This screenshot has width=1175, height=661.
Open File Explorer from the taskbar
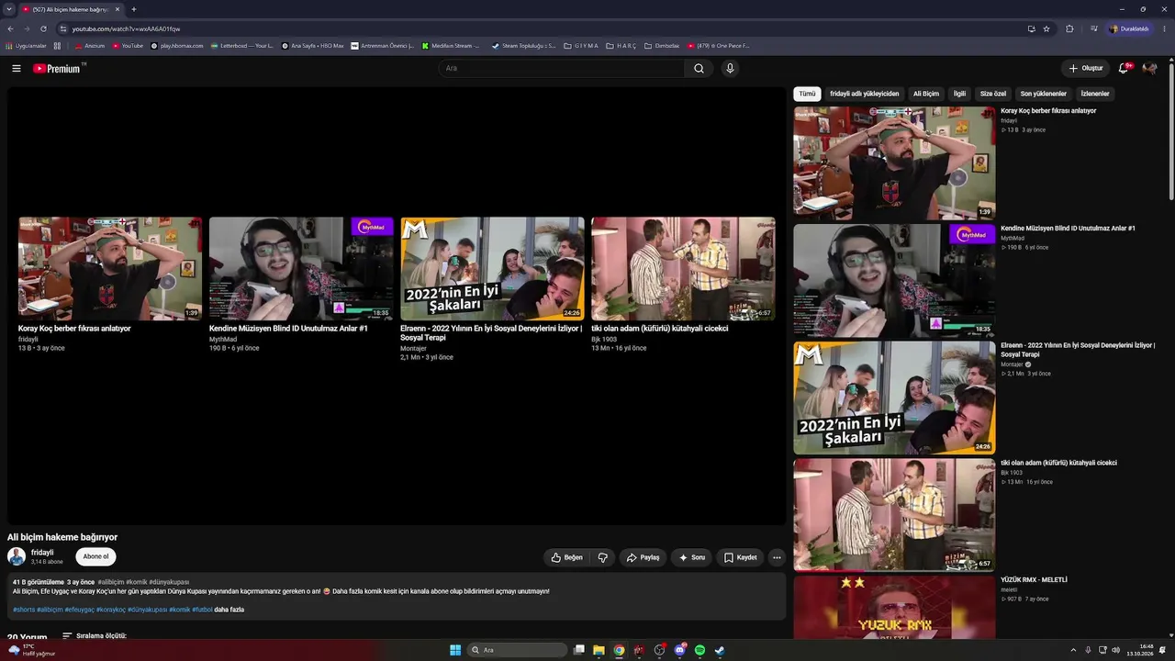[x=599, y=650]
